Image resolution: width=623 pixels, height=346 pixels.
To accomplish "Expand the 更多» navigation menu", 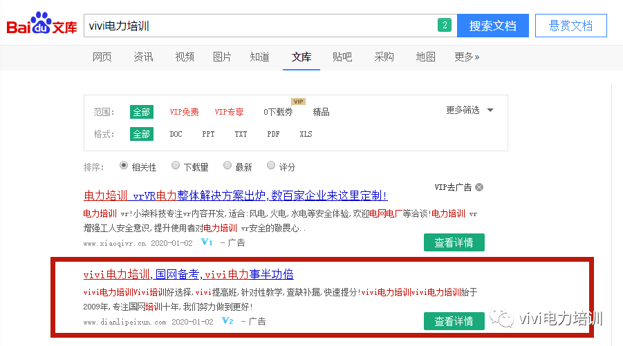I will 467,57.
